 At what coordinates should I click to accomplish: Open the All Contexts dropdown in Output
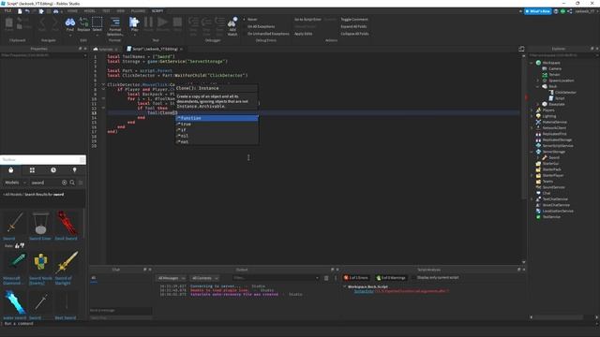tap(204, 278)
